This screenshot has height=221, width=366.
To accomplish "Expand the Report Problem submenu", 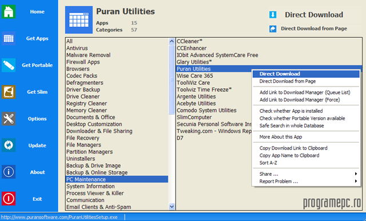I will (306, 181).
